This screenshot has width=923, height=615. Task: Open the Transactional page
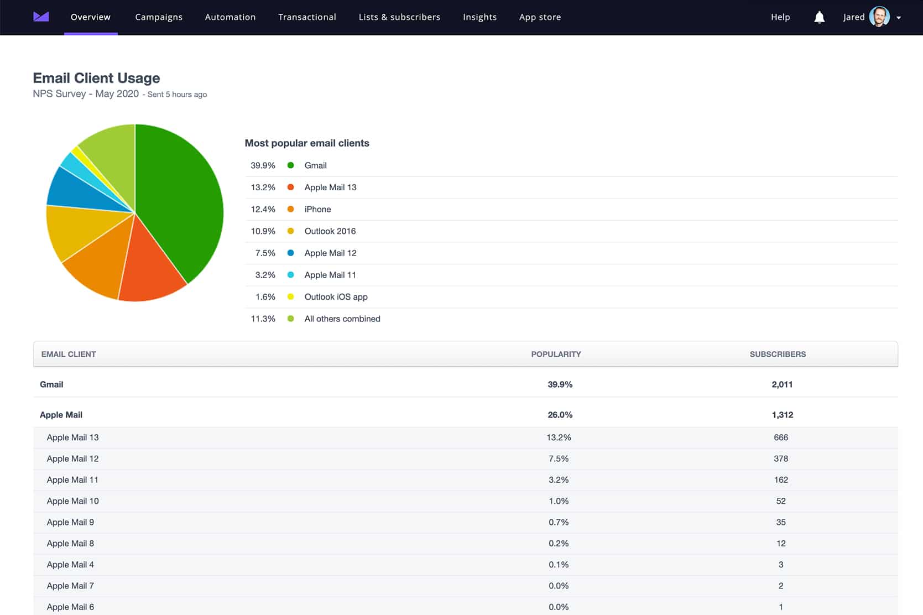tap(307, 17)
